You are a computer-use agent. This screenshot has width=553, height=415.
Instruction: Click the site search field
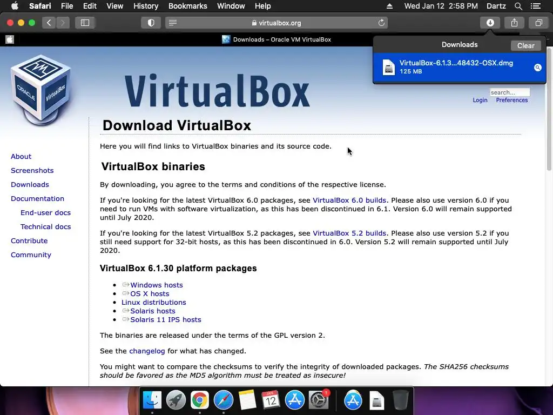[510, 92]
